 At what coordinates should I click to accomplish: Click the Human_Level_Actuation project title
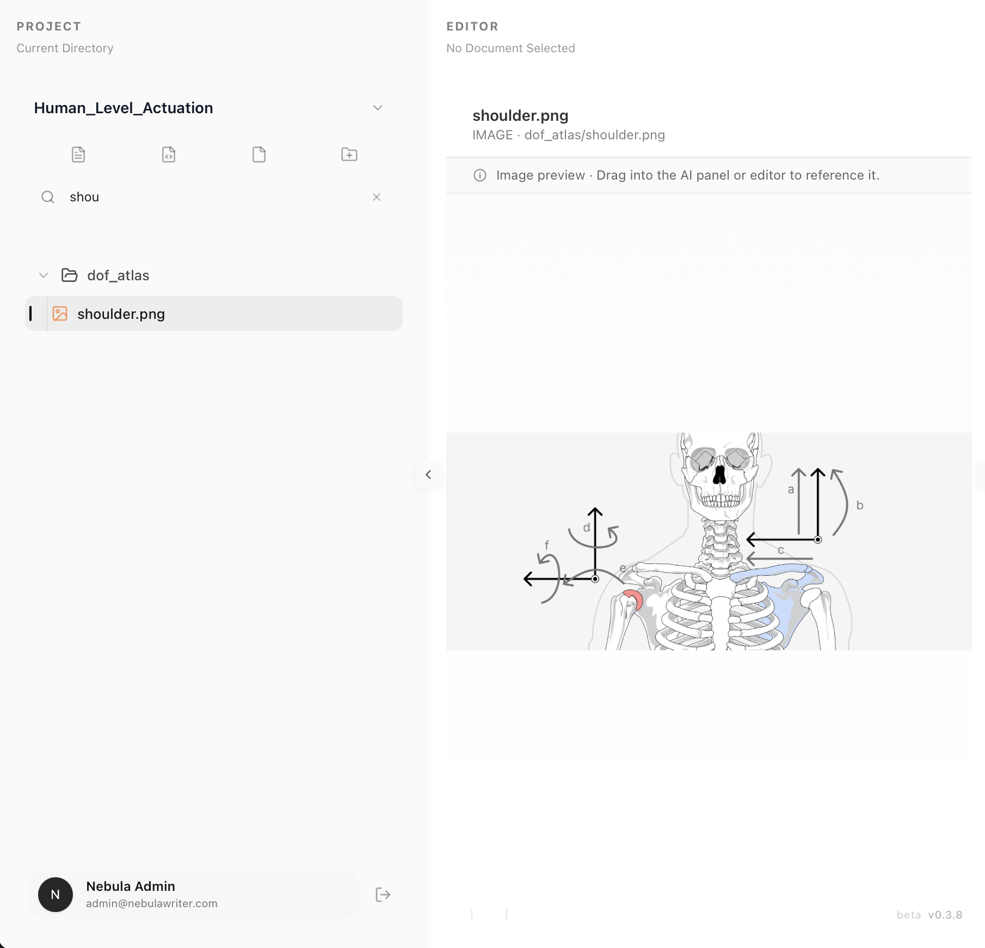click(124, 108)
